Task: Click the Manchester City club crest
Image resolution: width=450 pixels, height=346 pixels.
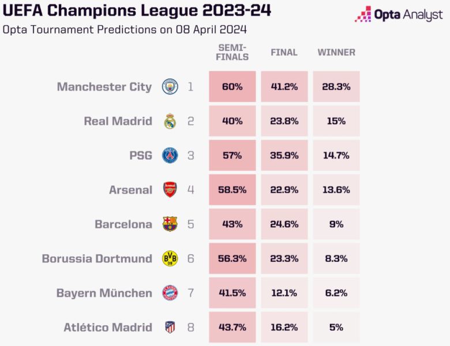Action: pos(170,87)
